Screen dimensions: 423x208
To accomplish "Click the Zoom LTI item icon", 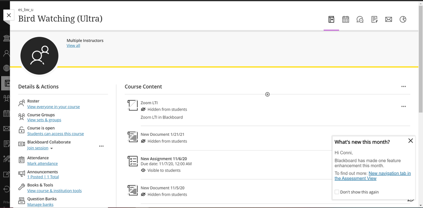I will click(133, 105).
